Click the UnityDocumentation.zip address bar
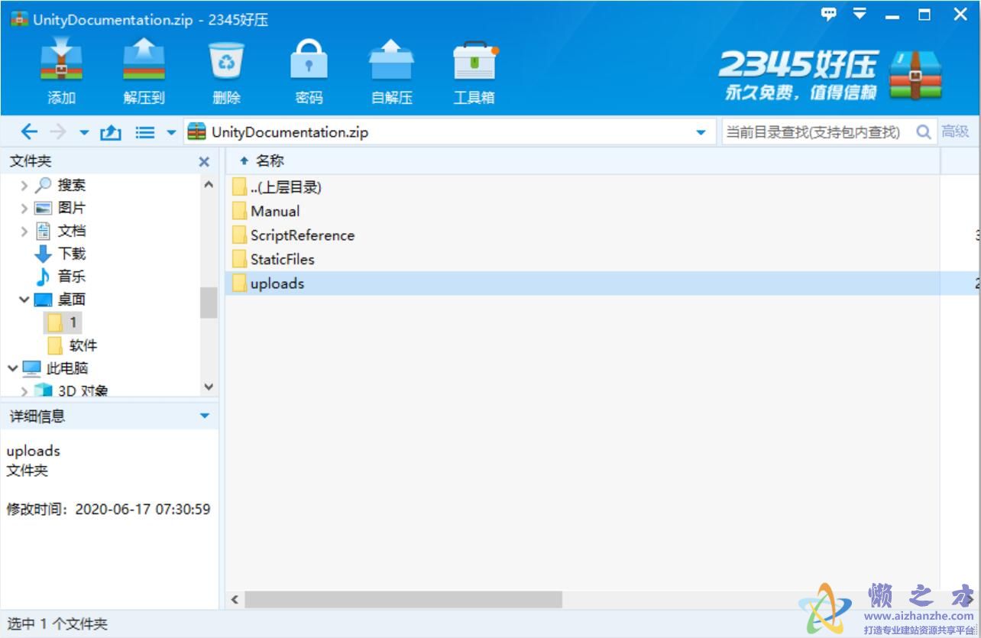981x638 pixels. (449, 132)
